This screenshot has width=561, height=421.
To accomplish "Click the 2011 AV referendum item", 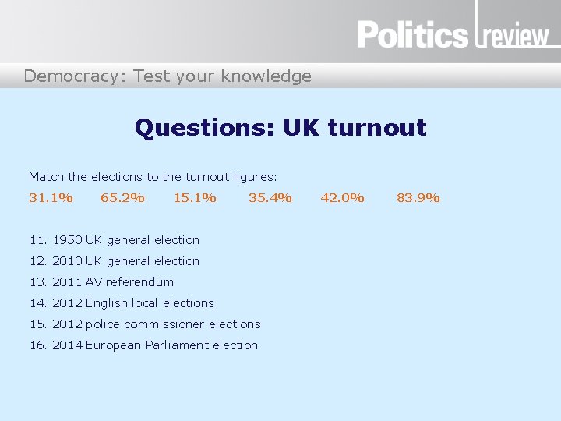I will coord(101,282).
